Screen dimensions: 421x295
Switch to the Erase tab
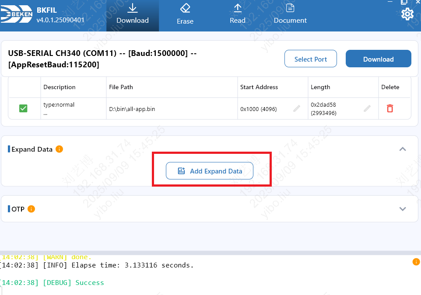coord(185,15)
